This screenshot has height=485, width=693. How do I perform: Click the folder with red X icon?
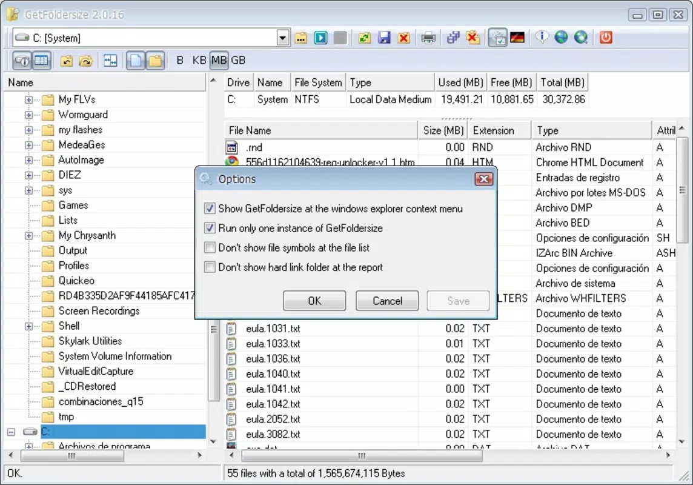pyautogui.click(x=473, y=38)
